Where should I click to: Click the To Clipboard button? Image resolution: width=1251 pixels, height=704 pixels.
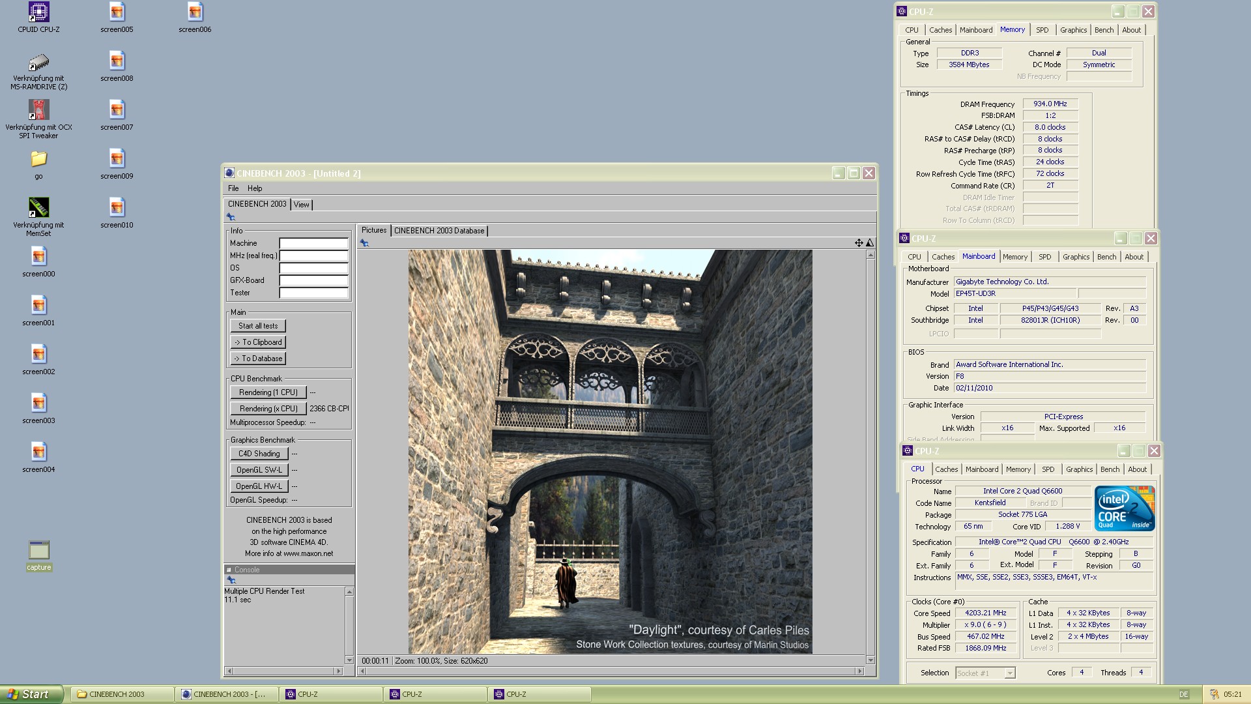pyautogui.click(x=258, y=342)
